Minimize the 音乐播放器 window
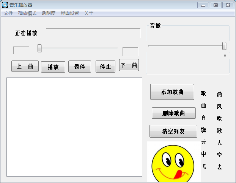The width and height of the screenshot is (236, 183). (x=203, y=5)
